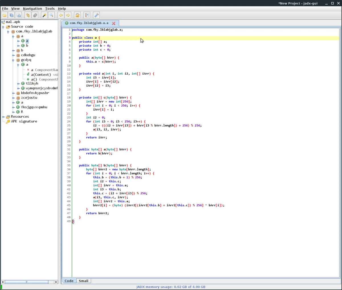Open Preferences with the wrench icon
This screenshot has height=290, width=342.
[97, 15]
